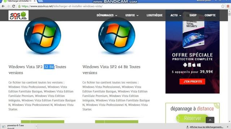
Task: Click the scrollbar down arrow
Action: click(230, 121)
